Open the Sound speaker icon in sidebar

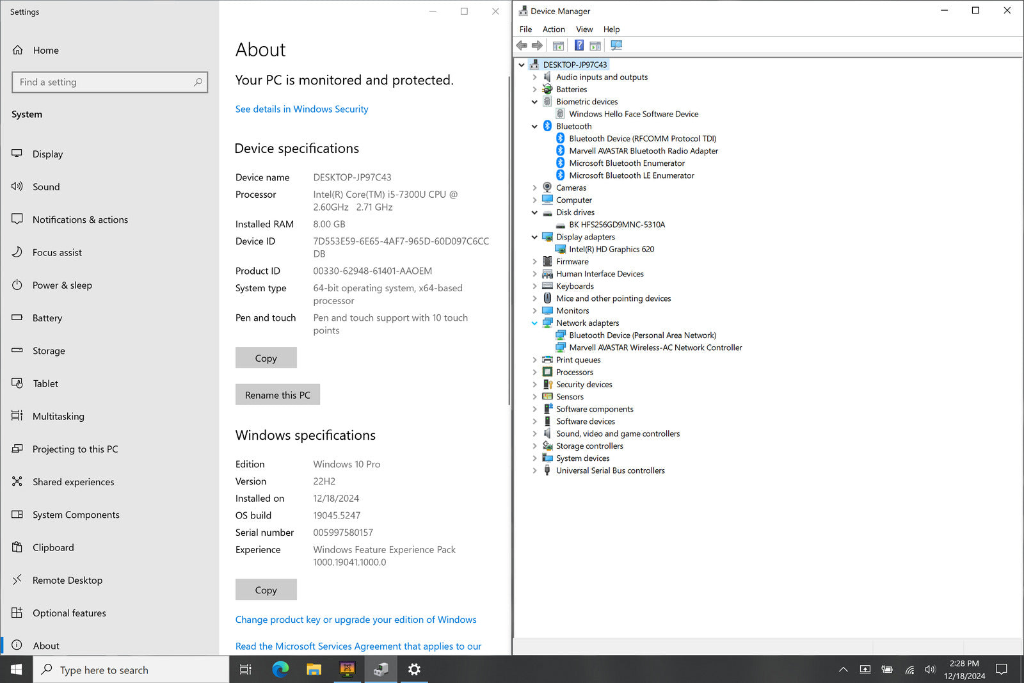point(17,186)
